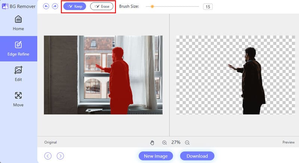Redo brush stroke with forward arrow

coord(55,6)
